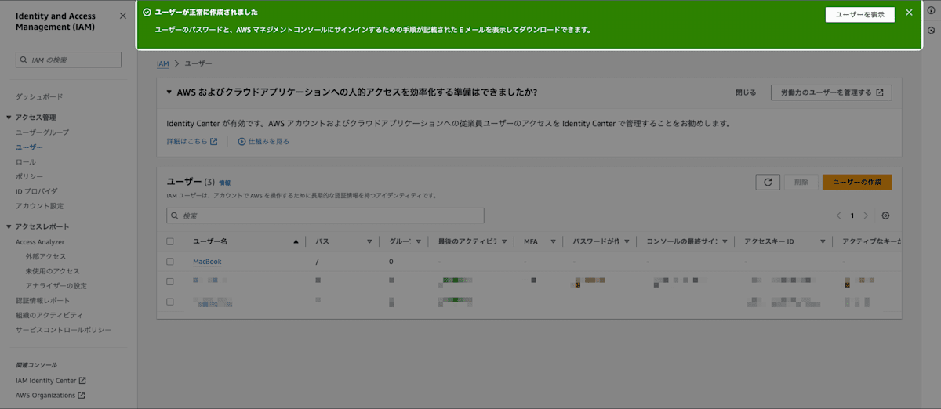Dismiss the green success notification

click(909, 13)
